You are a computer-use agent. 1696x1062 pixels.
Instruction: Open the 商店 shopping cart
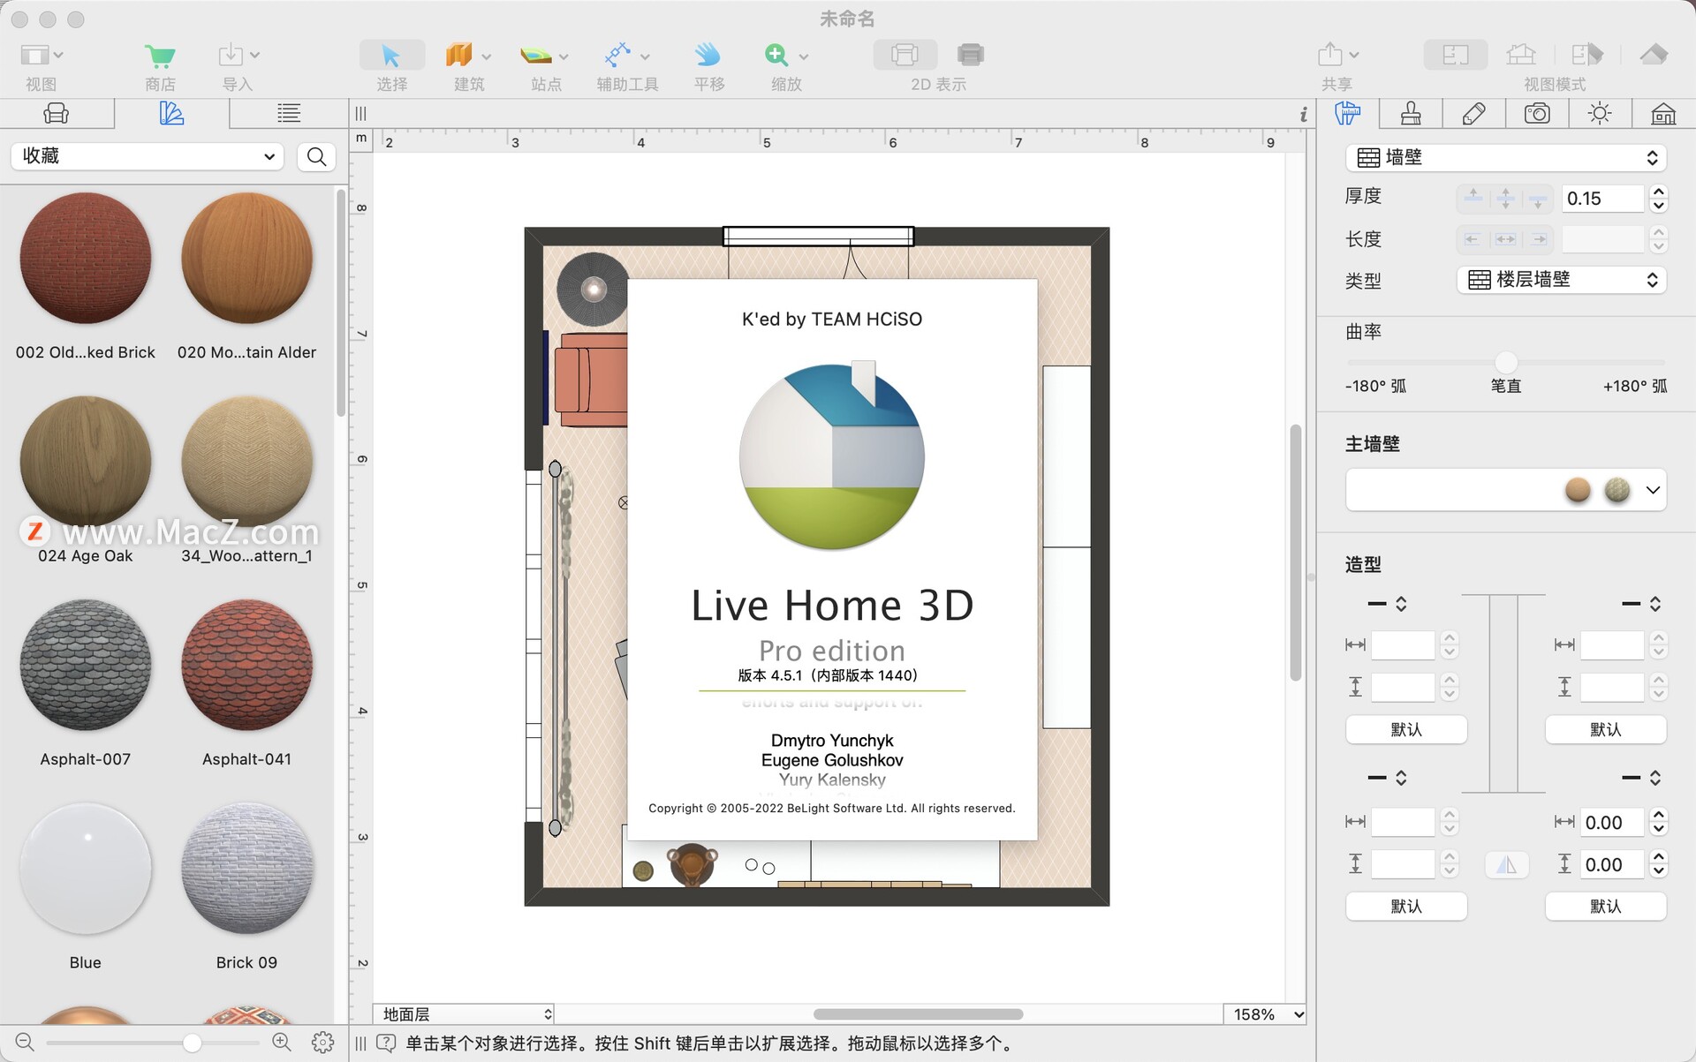coord(160,55)
